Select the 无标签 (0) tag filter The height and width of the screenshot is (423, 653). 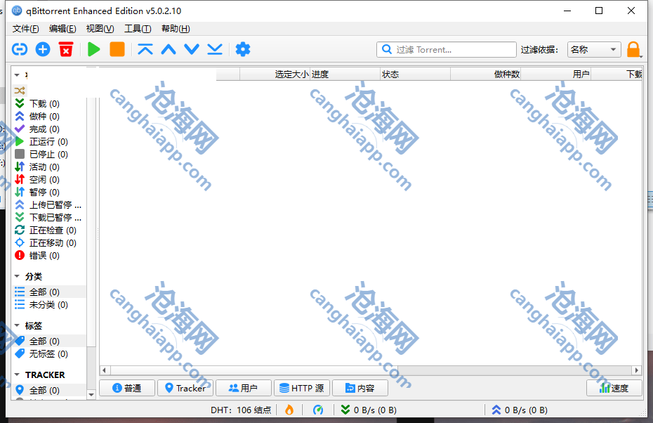[48, 354]
